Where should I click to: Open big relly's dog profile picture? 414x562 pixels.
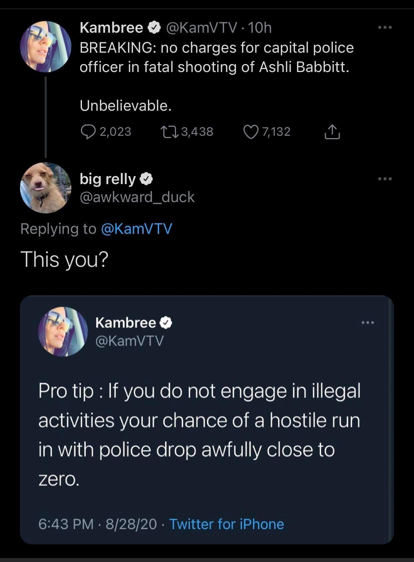46,188
